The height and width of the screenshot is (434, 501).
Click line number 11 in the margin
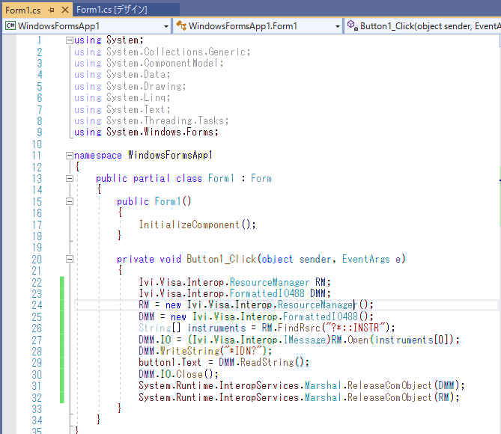coord(37,156)
